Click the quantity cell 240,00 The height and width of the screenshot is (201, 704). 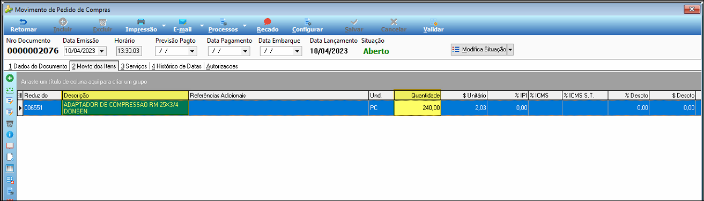[x=418, y=107]
